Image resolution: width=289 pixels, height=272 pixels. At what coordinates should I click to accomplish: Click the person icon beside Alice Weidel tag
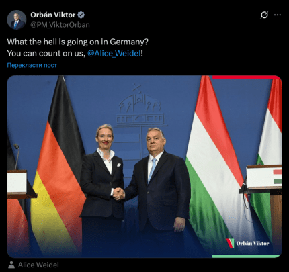point(11,265)
